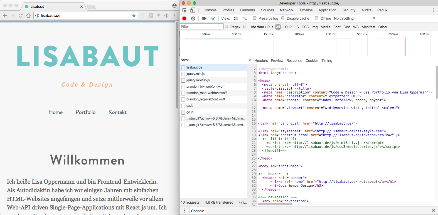Click the browser address bar
438x215 pixels.
[85, 16]
